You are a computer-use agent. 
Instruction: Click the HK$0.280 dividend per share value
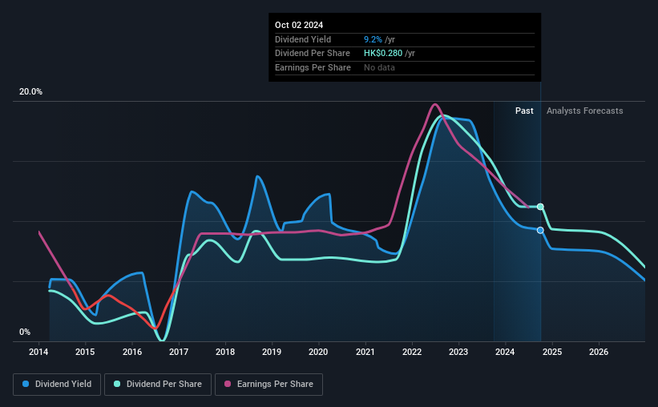(383, 54)
